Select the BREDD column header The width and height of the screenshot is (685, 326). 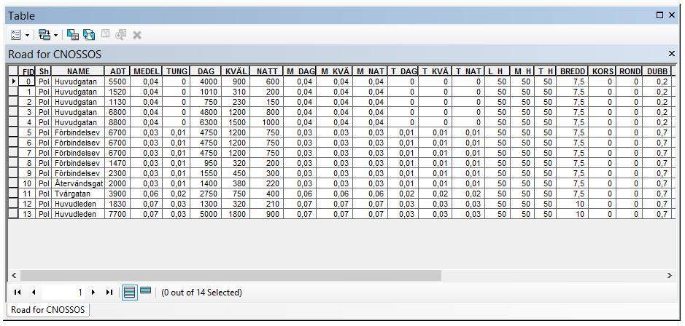click(x=572, y=71)
